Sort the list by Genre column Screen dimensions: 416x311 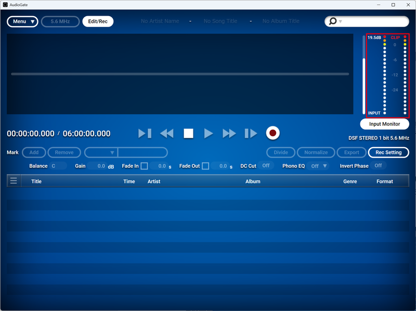tap(350, 181)
